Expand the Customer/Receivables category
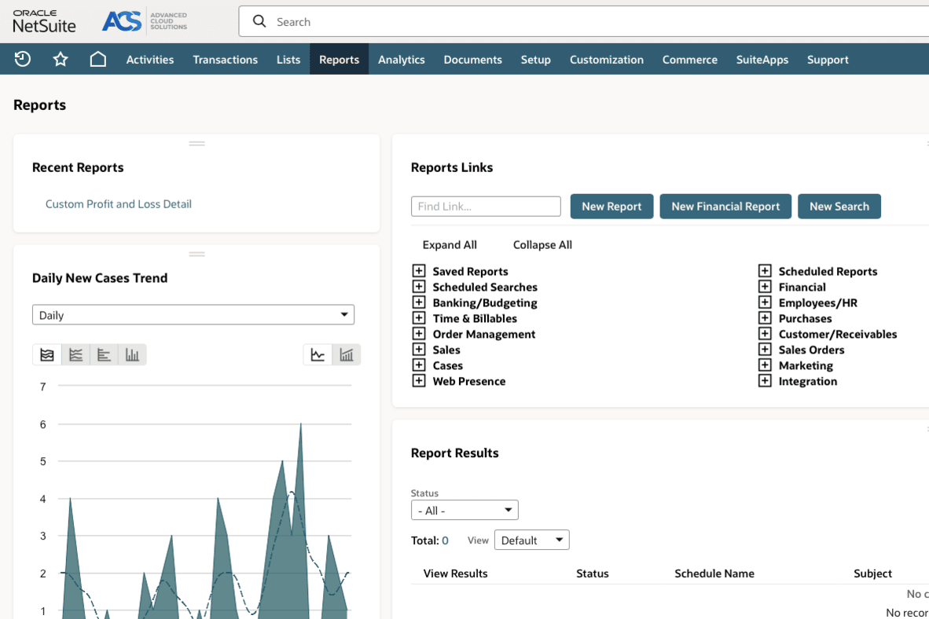 coord(765,334)
